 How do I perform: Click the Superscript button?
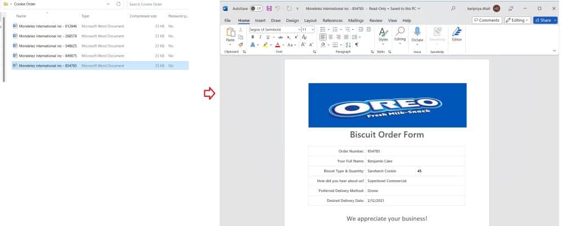pyautogui.click(x=296, y=37)
